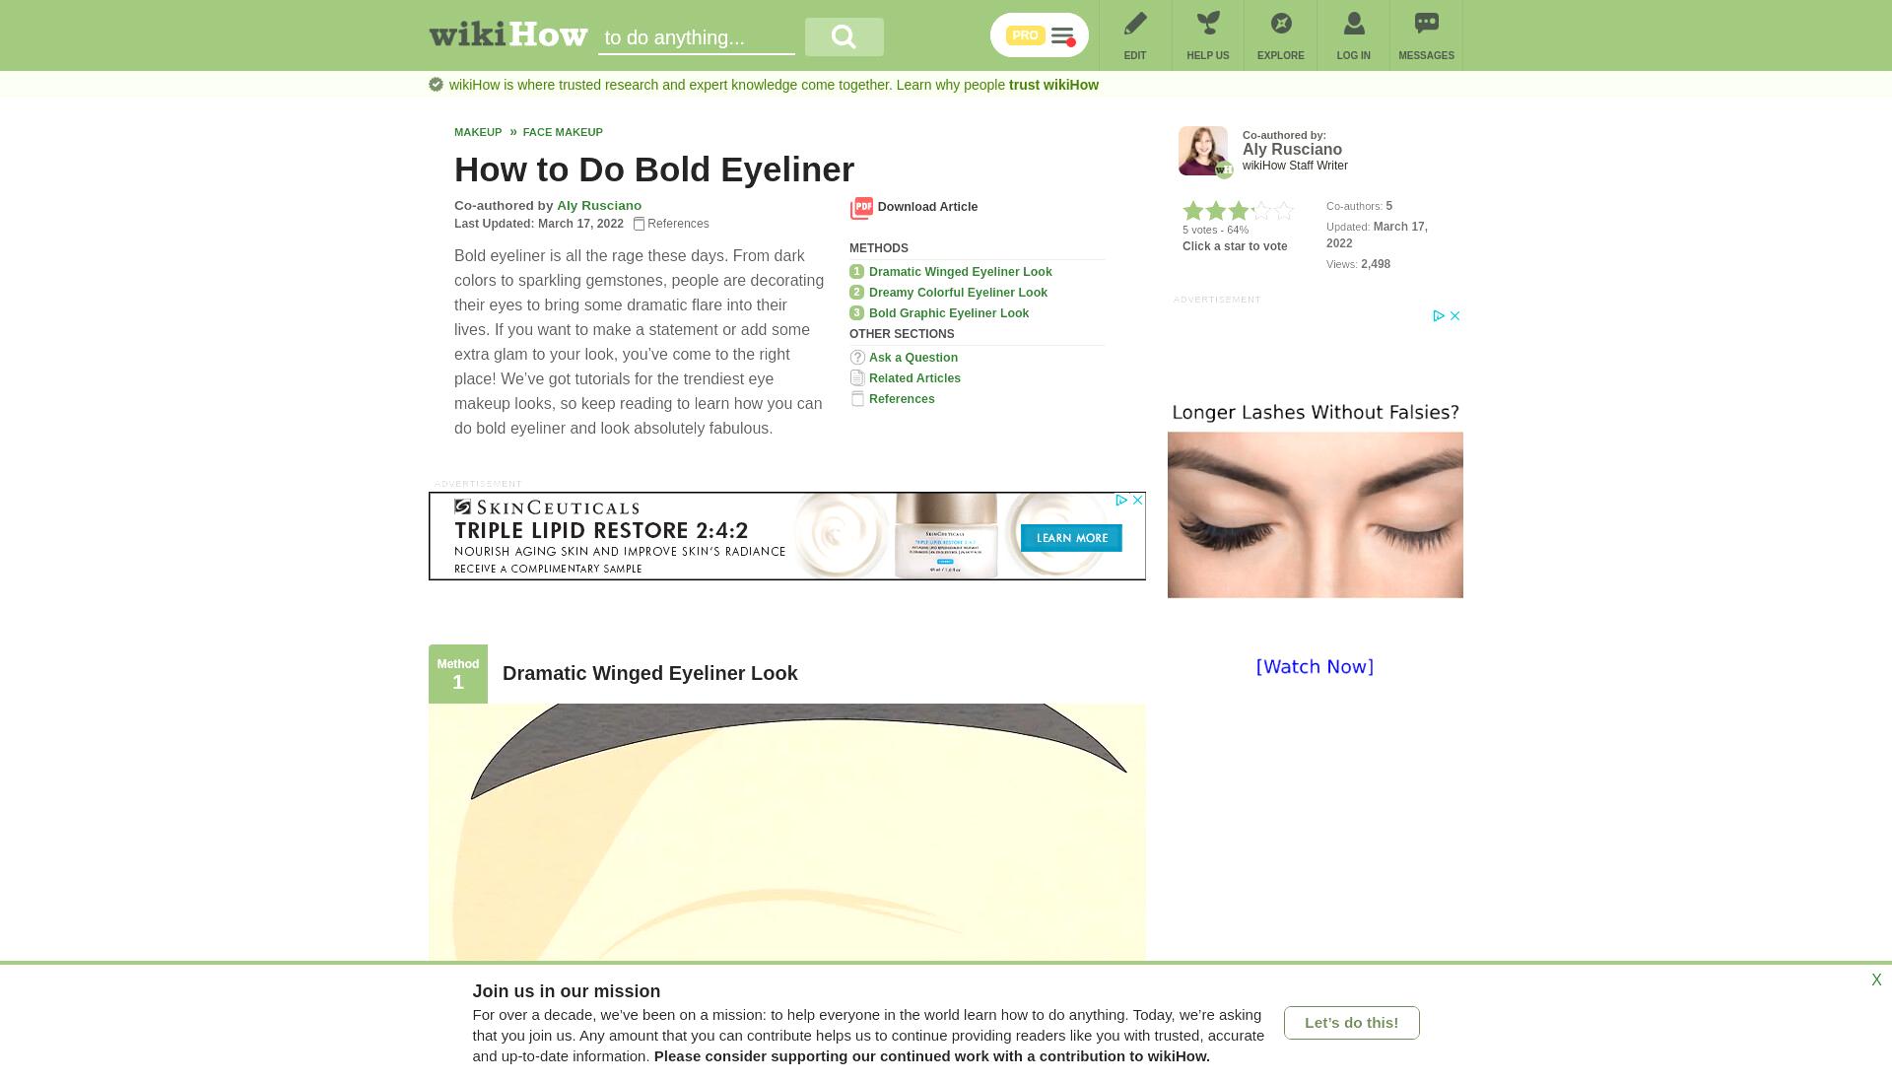The image size is (1892, 1081).
Task: Open the Face Makeup breadcrumb category
Action: coord(563,132)
